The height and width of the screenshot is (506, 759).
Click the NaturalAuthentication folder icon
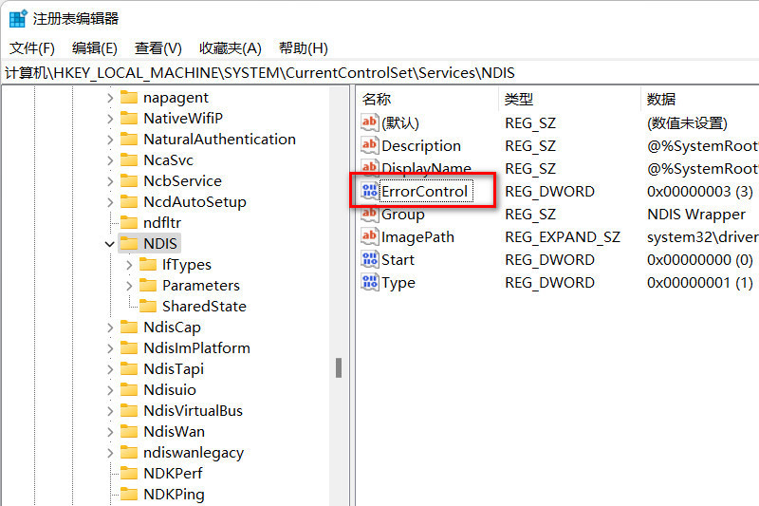coord(129,139)
